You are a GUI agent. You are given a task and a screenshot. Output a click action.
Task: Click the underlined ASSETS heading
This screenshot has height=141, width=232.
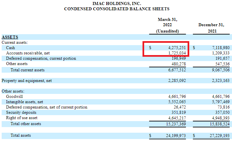coord(10,37)
